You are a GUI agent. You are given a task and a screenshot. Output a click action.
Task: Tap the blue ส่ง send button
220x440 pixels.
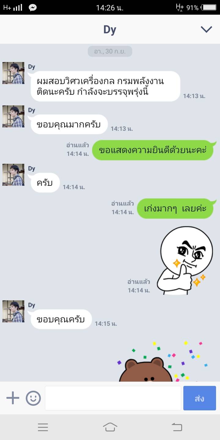point(200,398)
